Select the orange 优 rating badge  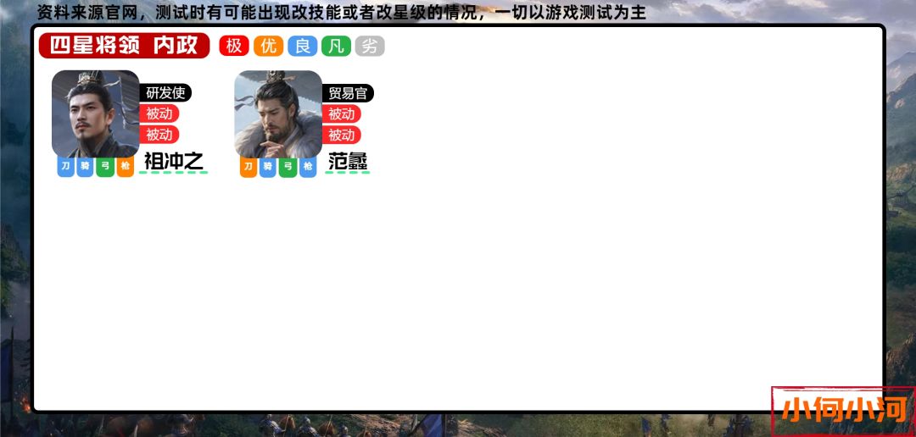click(x=268, y=46)
